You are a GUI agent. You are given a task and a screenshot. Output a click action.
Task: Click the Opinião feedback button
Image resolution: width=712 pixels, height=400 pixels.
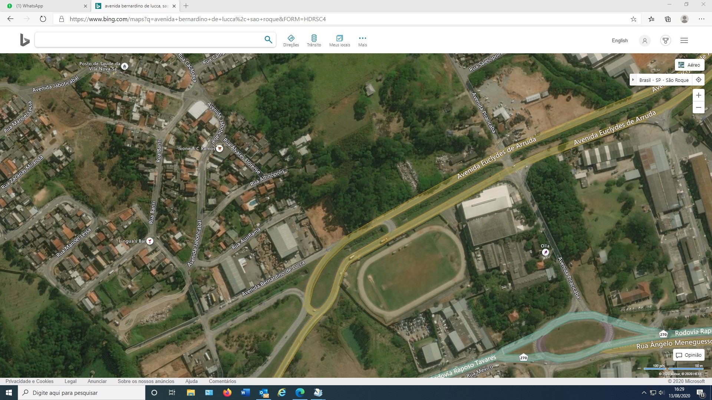(689, 355)
